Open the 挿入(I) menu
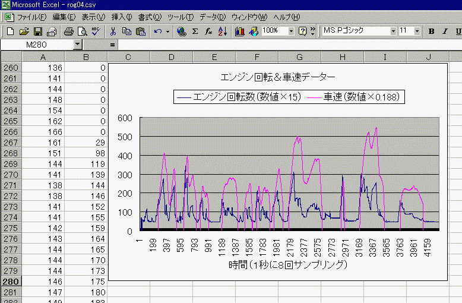The width and height of the screenshot is (462, 303). (x=122, y=17)
